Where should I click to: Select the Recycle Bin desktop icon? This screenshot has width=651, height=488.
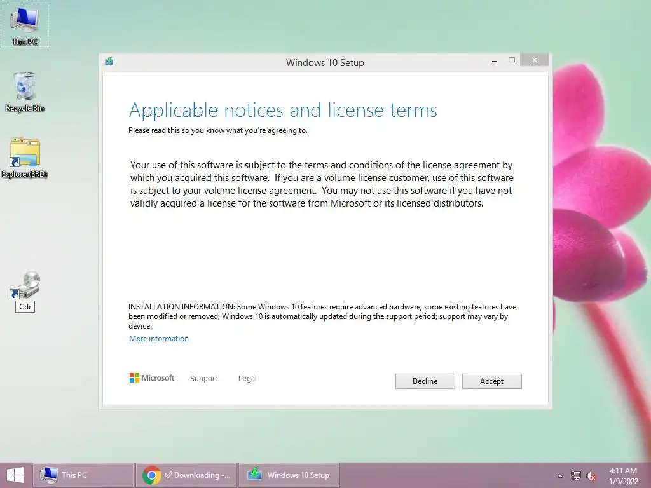(25, 92)
